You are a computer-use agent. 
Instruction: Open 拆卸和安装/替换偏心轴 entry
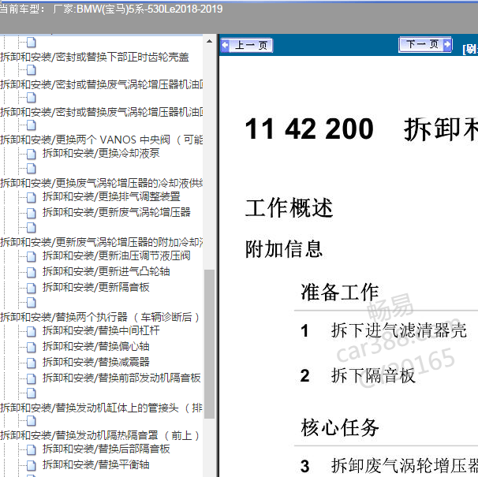pyautogui.click(x=95, y=347)
